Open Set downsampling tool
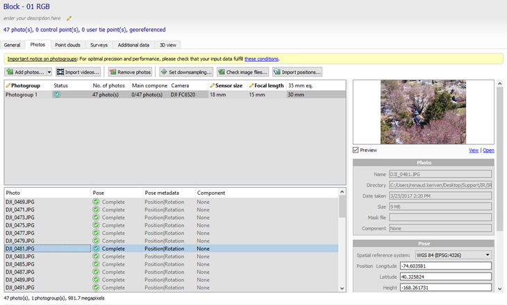This screenshot has width=507, height=305. [x=186, y=72]
